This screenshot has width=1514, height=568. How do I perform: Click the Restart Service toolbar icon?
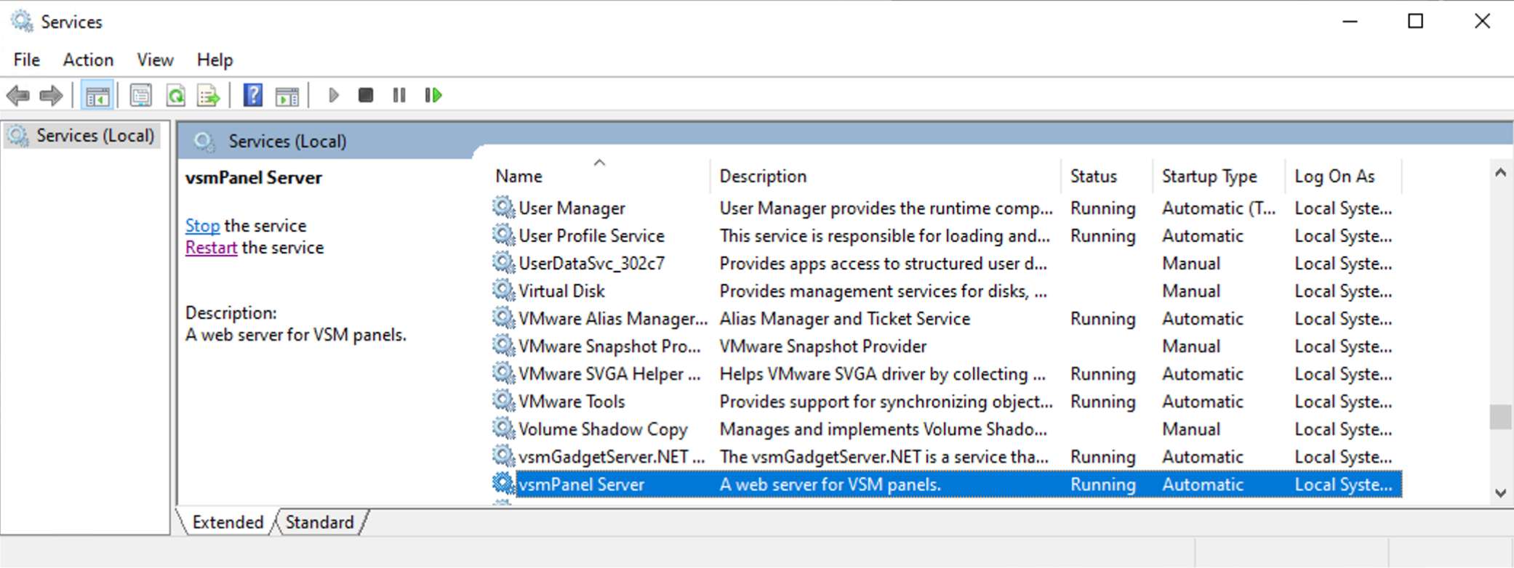click(x=433, y=95)
